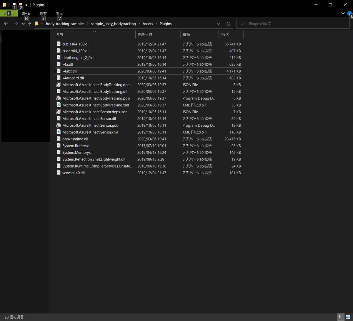Open the address bar history dropdown
The height and width of the screenshot is (321, 353).
pyautogui.click(x=219, y=24)
